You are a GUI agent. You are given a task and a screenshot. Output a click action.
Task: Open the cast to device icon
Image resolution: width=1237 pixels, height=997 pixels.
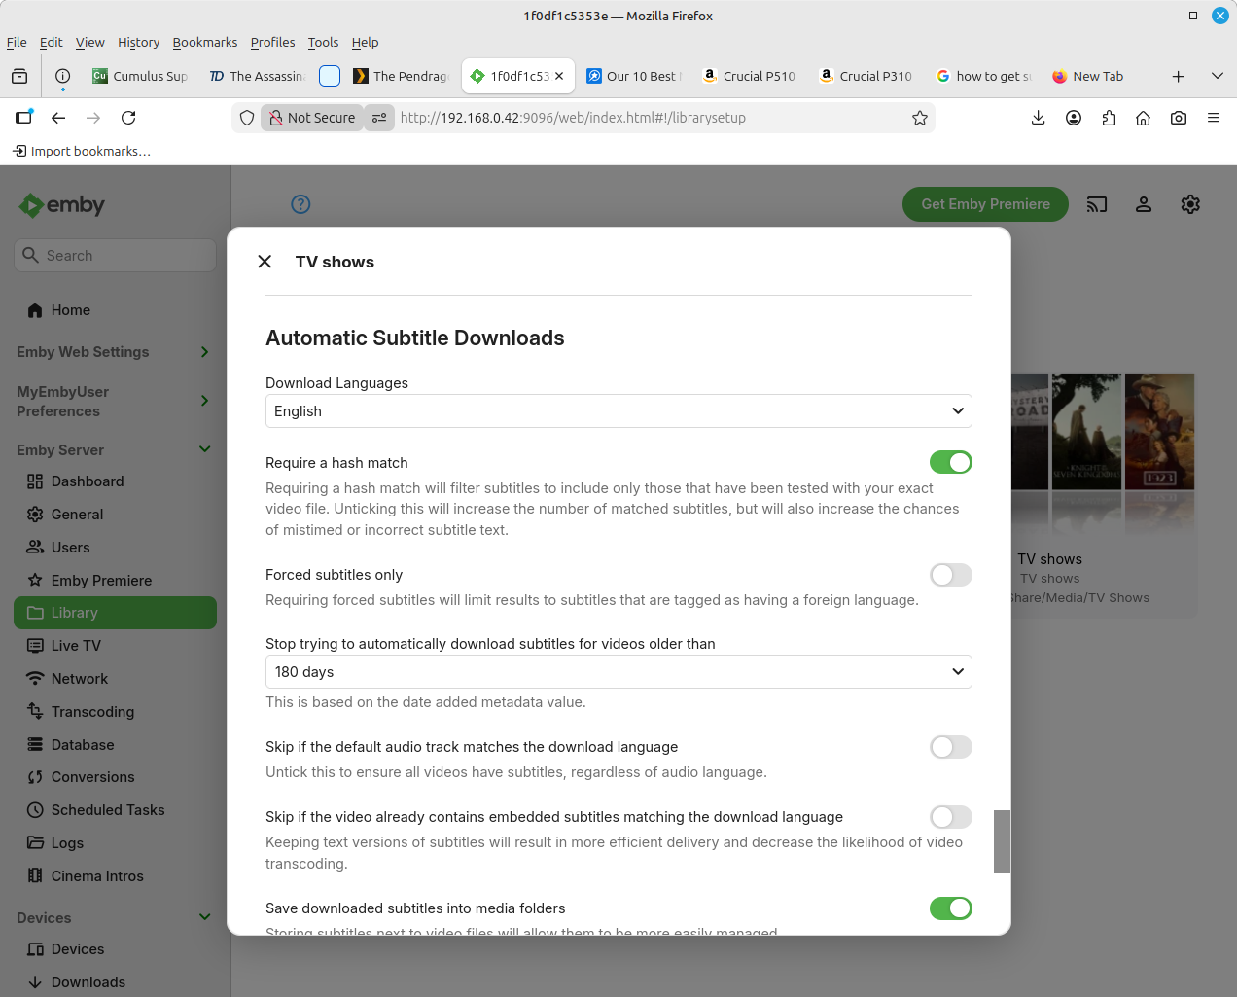pos(1097,204)
